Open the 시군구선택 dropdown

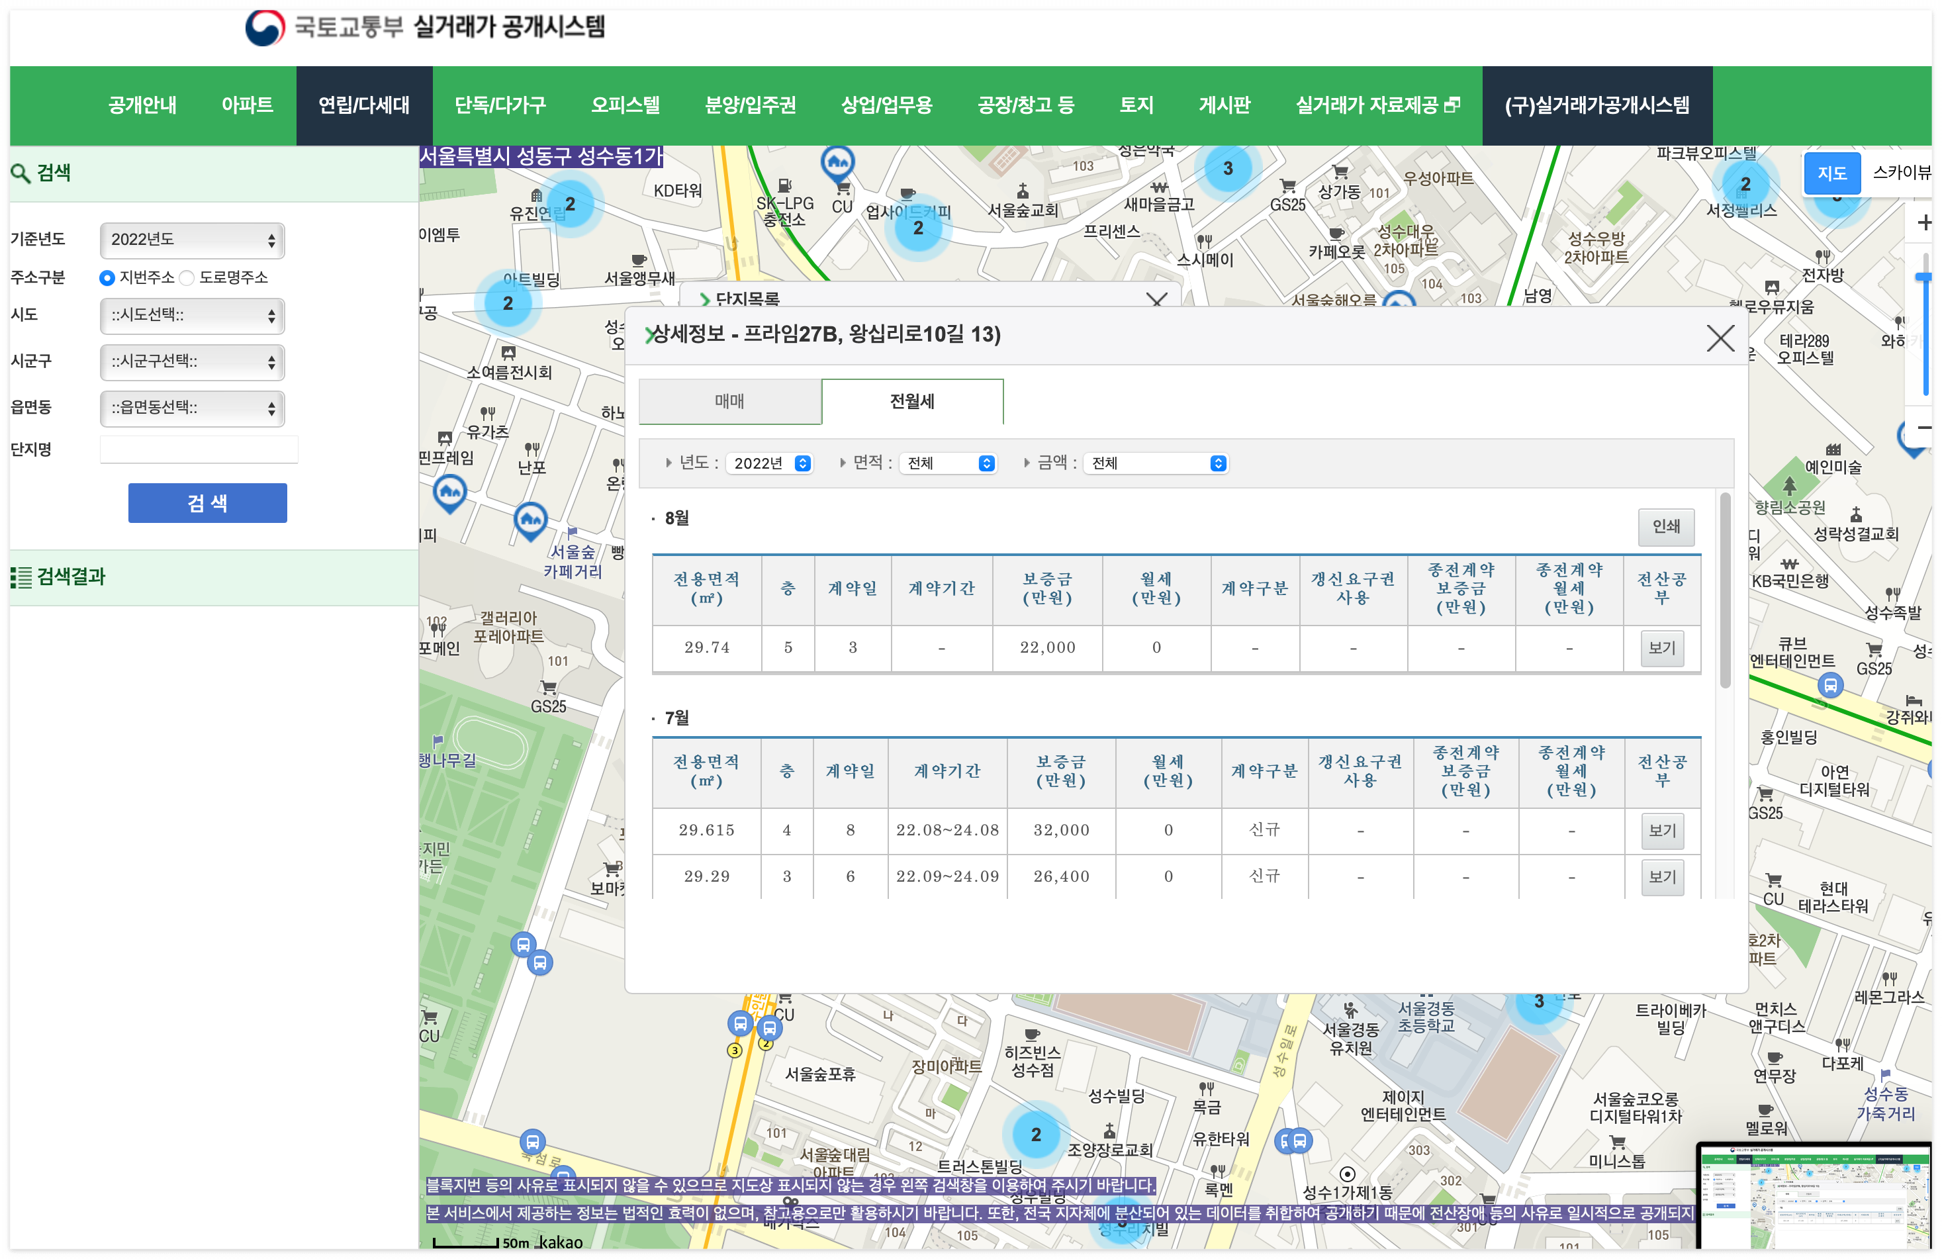[x=193, y=361]
